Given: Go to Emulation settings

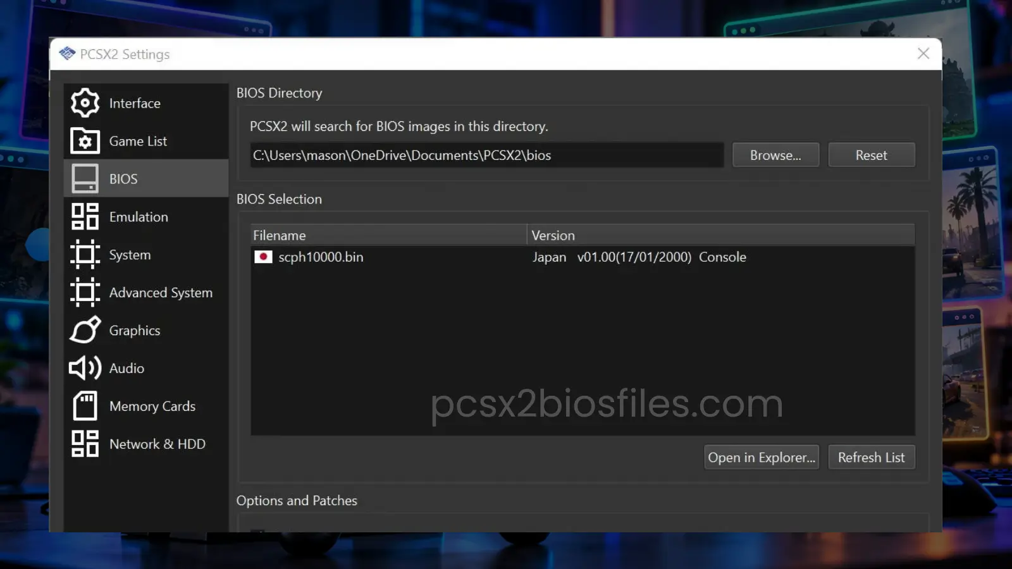Looking at the screenshot, I should click(146, 216).
